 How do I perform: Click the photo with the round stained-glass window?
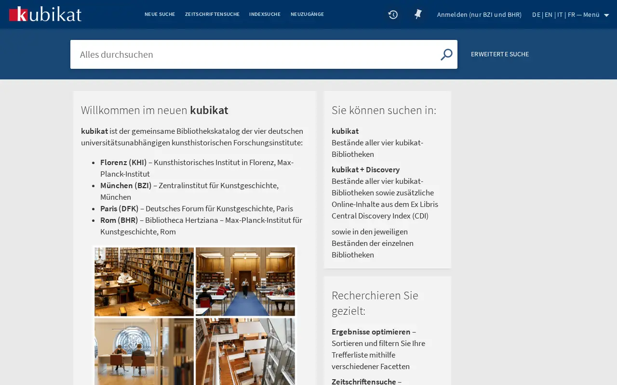144,351
